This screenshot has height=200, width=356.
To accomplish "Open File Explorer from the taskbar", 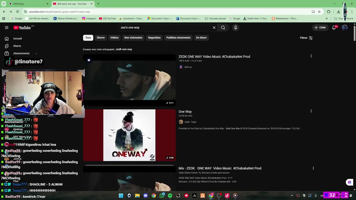I will click(137, 196).
